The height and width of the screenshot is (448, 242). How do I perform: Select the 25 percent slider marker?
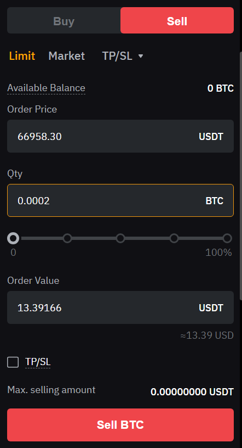pyautogui.click(x=67, y=238)
